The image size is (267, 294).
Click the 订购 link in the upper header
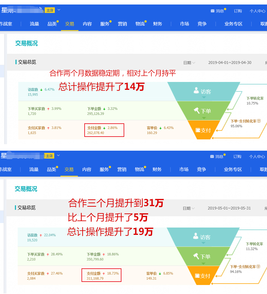(238, 11)
